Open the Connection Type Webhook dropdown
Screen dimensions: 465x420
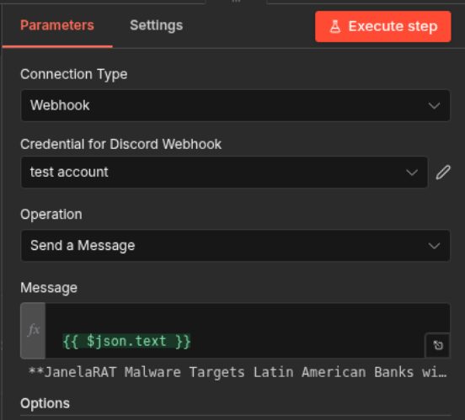(236, 105)
